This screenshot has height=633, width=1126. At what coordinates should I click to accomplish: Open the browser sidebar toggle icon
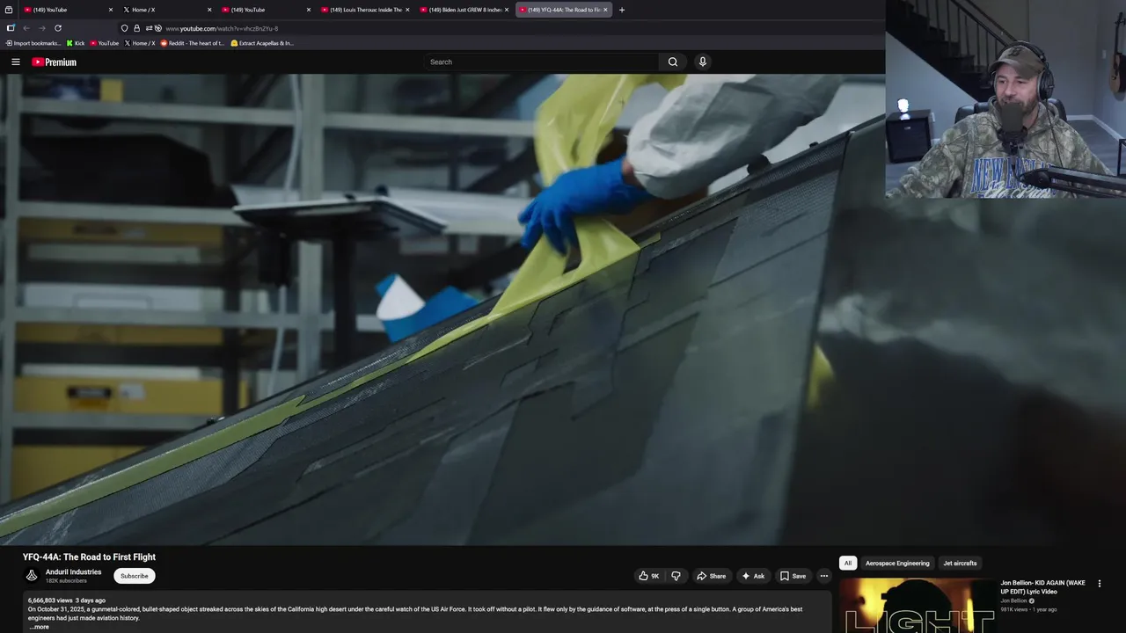[11, 28]
